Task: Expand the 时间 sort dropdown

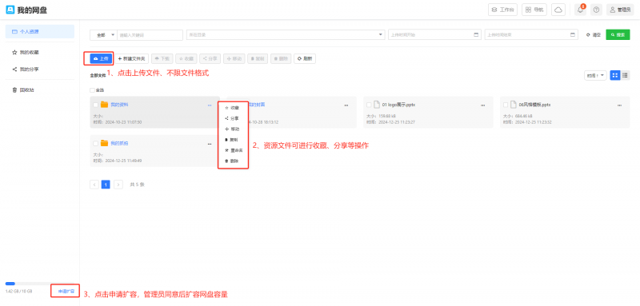Action: [x=595, y=75]
